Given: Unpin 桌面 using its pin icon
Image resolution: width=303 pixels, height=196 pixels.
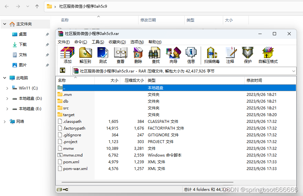Looking at the screenshot, I should click(x=47, y=34).
